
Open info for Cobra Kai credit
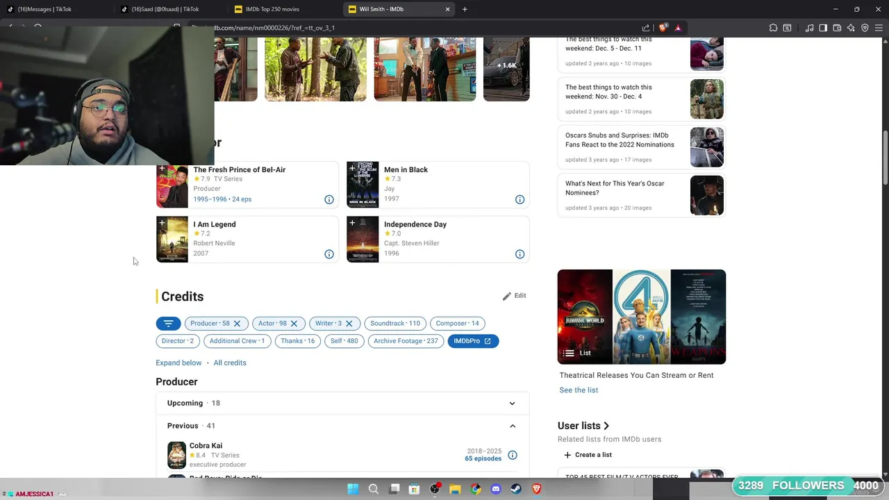(x=513, y=456)
